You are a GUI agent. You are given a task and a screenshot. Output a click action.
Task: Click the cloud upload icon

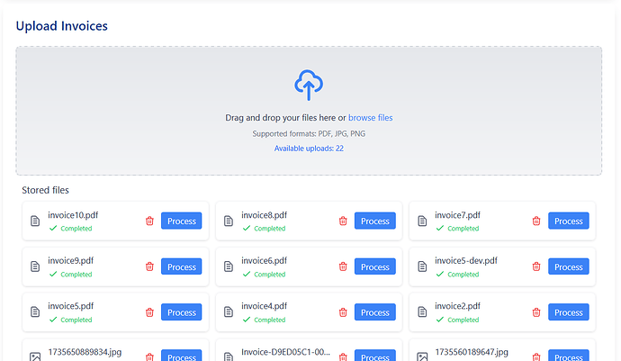[309, 85]
